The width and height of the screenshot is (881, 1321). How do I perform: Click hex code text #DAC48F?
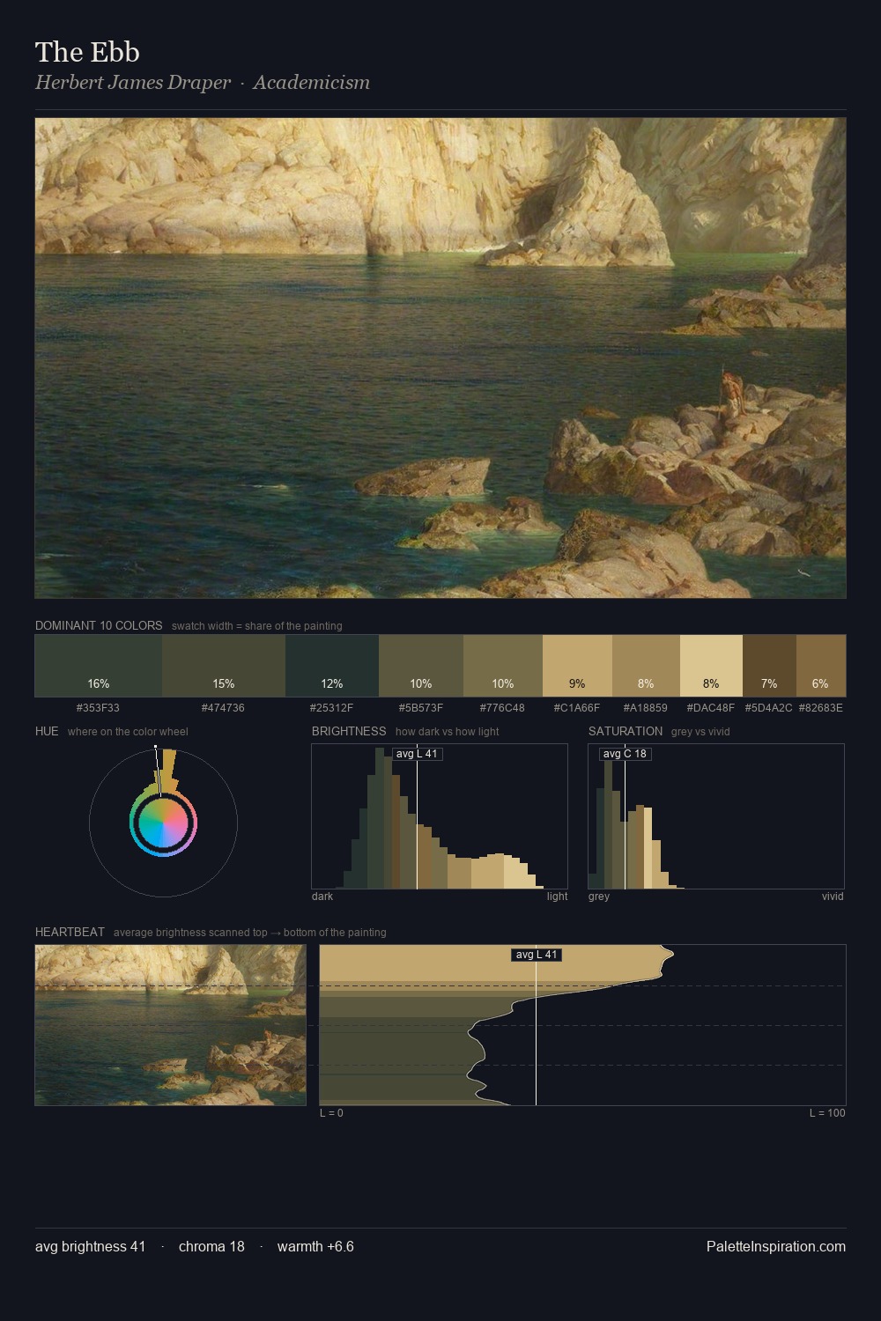(x=711, y=708)
